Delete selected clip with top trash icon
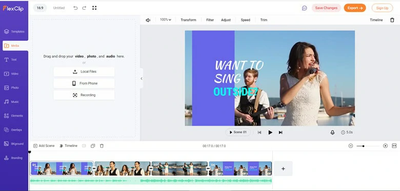Viewport: 400px width, 191px height. click(x=392, y=20)
